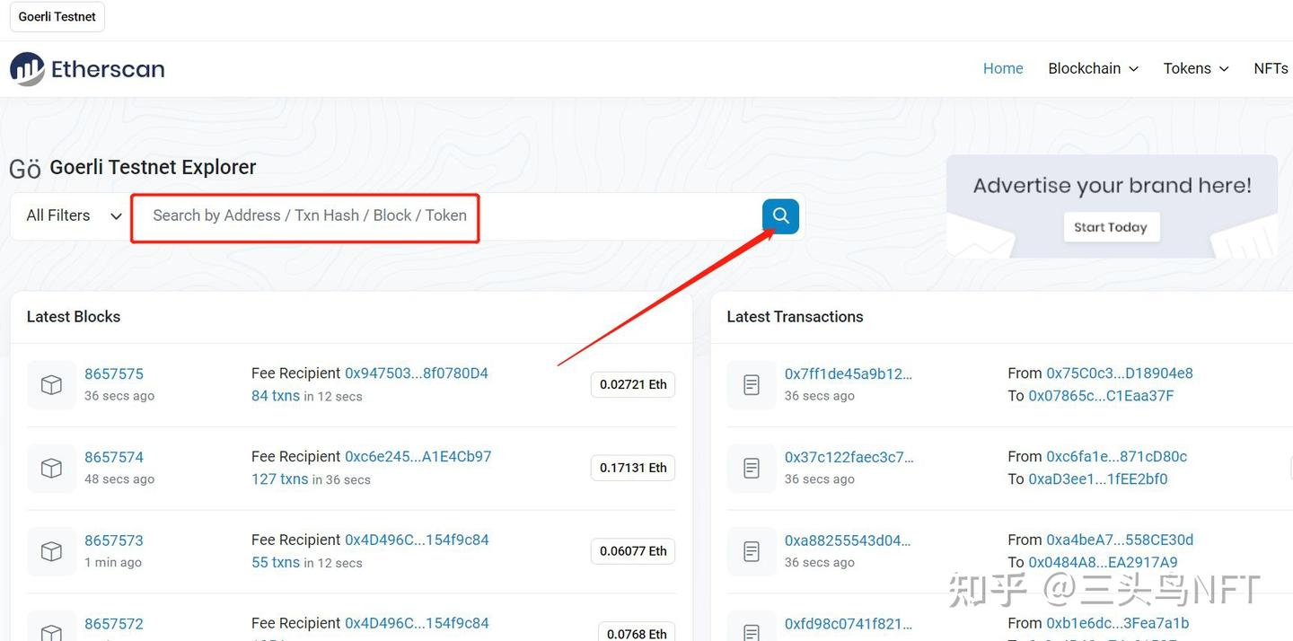This screenshot has width=1293, height=641.
Task: Open the All Filters dropdown
Action: click(x=74, y=215)
